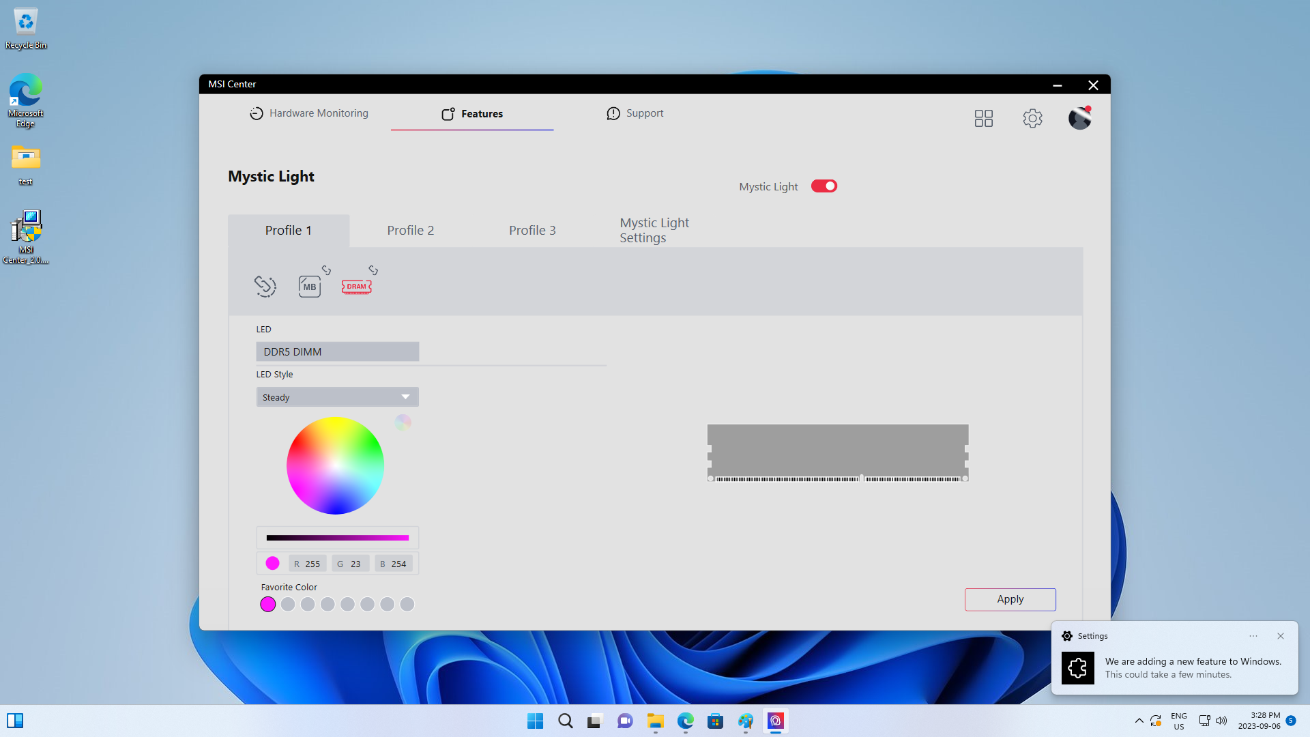Open File Explorer from taskbar
The width and height of the screenshot is (1310, 737).
click(656, 721)
